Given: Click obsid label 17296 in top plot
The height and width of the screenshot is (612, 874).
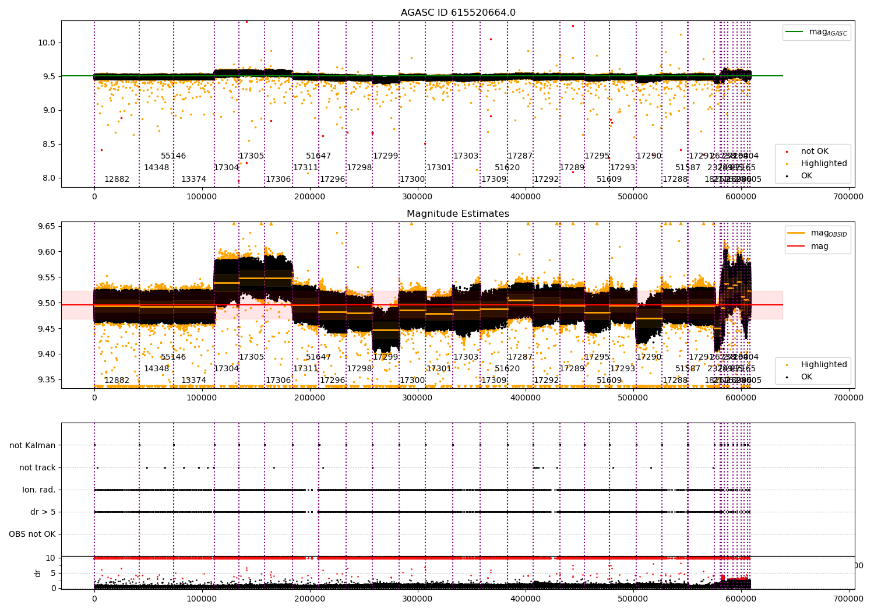Looking at the screenshot, I should (x=333, y=179).
